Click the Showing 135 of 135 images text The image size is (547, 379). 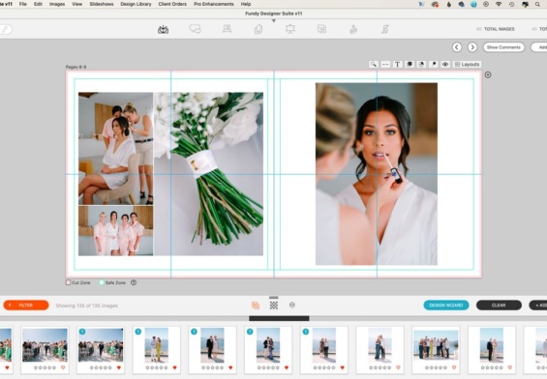87,306
